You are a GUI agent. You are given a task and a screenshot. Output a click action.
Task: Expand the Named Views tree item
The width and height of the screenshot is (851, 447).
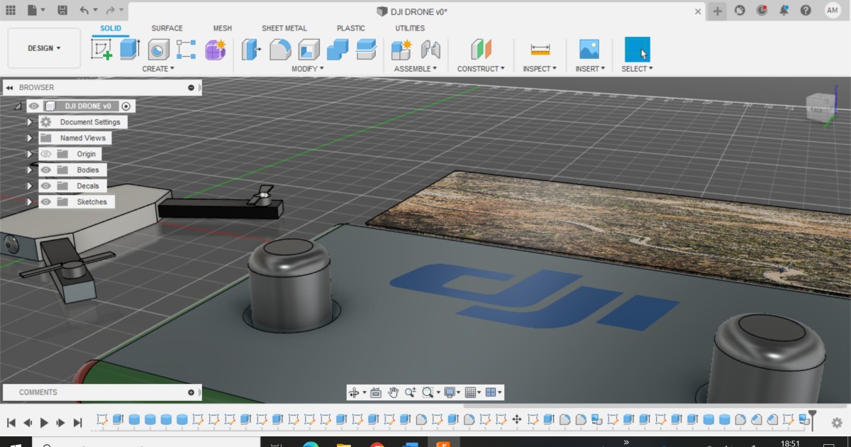[x=29, y=138]
